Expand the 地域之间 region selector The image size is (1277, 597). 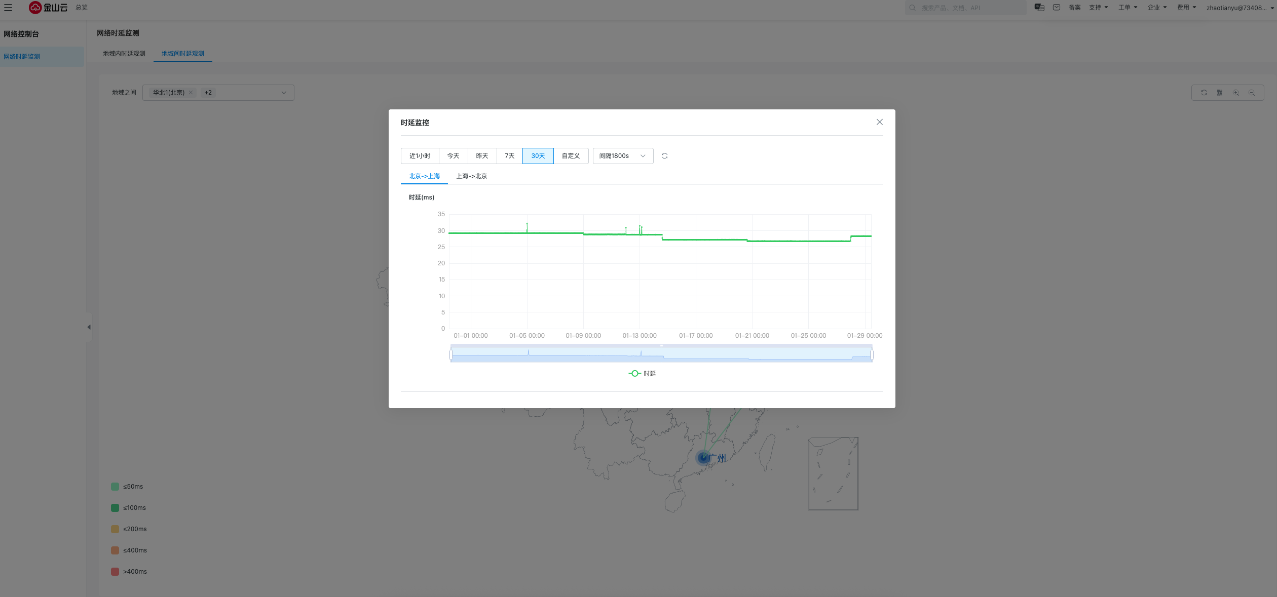[283, 93]
